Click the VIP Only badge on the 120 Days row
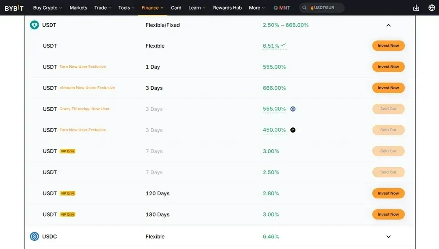The image size is (439, 249). click(x=68, y=193)
